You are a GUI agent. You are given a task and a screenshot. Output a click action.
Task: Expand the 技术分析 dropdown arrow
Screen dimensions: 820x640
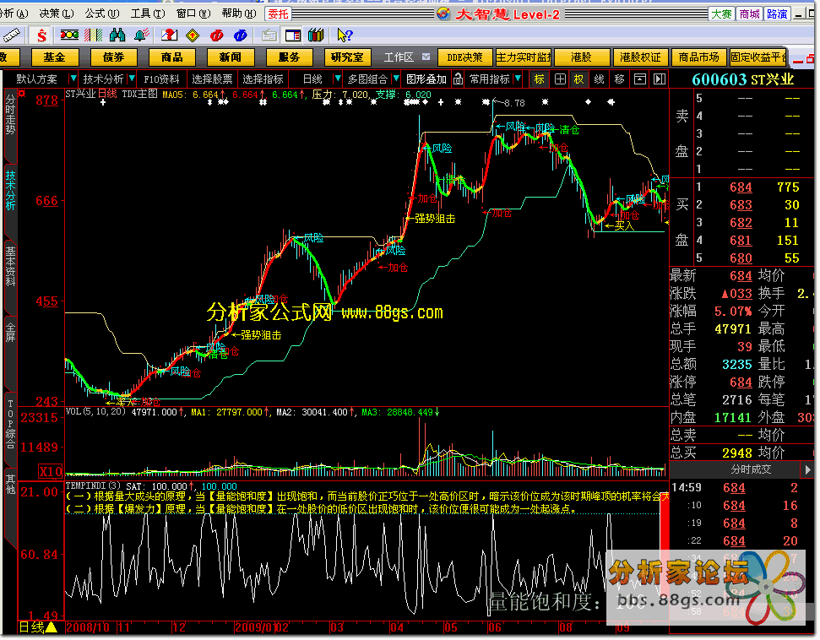tap(132, 79)
